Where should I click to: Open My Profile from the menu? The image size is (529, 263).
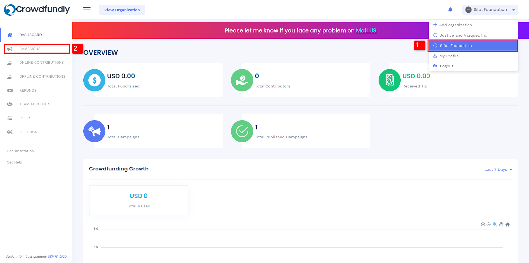(473, 56)
